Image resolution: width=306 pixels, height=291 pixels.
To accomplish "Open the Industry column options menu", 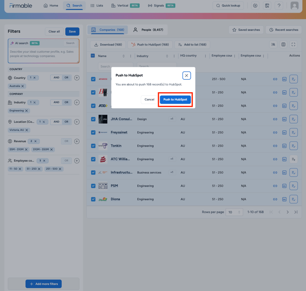I will point(174,56).
